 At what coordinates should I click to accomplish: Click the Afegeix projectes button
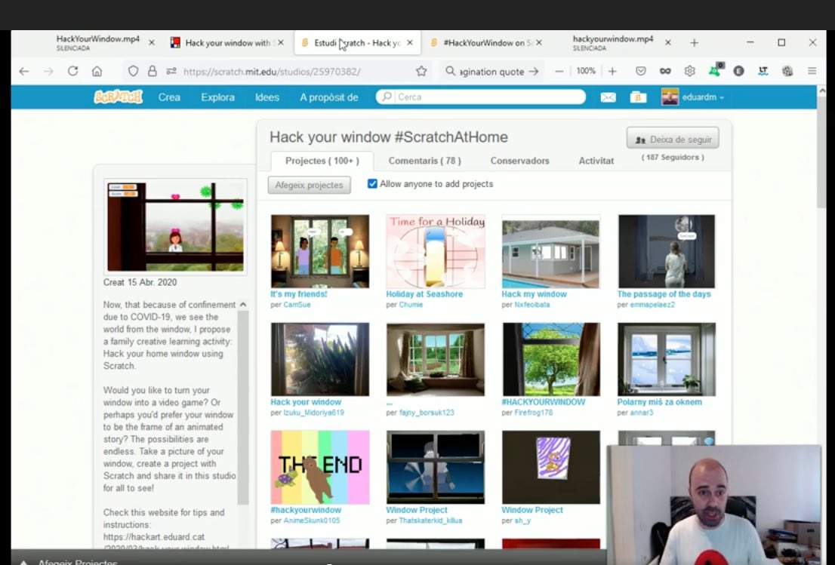coord(309,185)
